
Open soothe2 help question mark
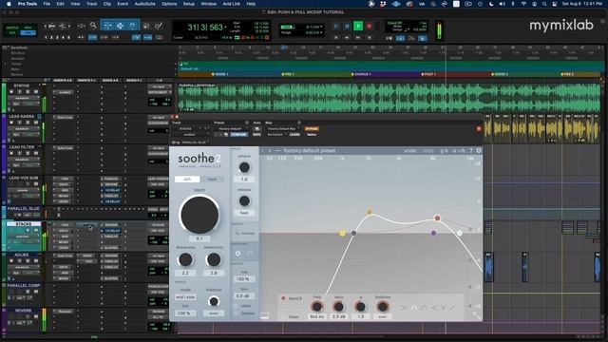click(x=471, y=150)
